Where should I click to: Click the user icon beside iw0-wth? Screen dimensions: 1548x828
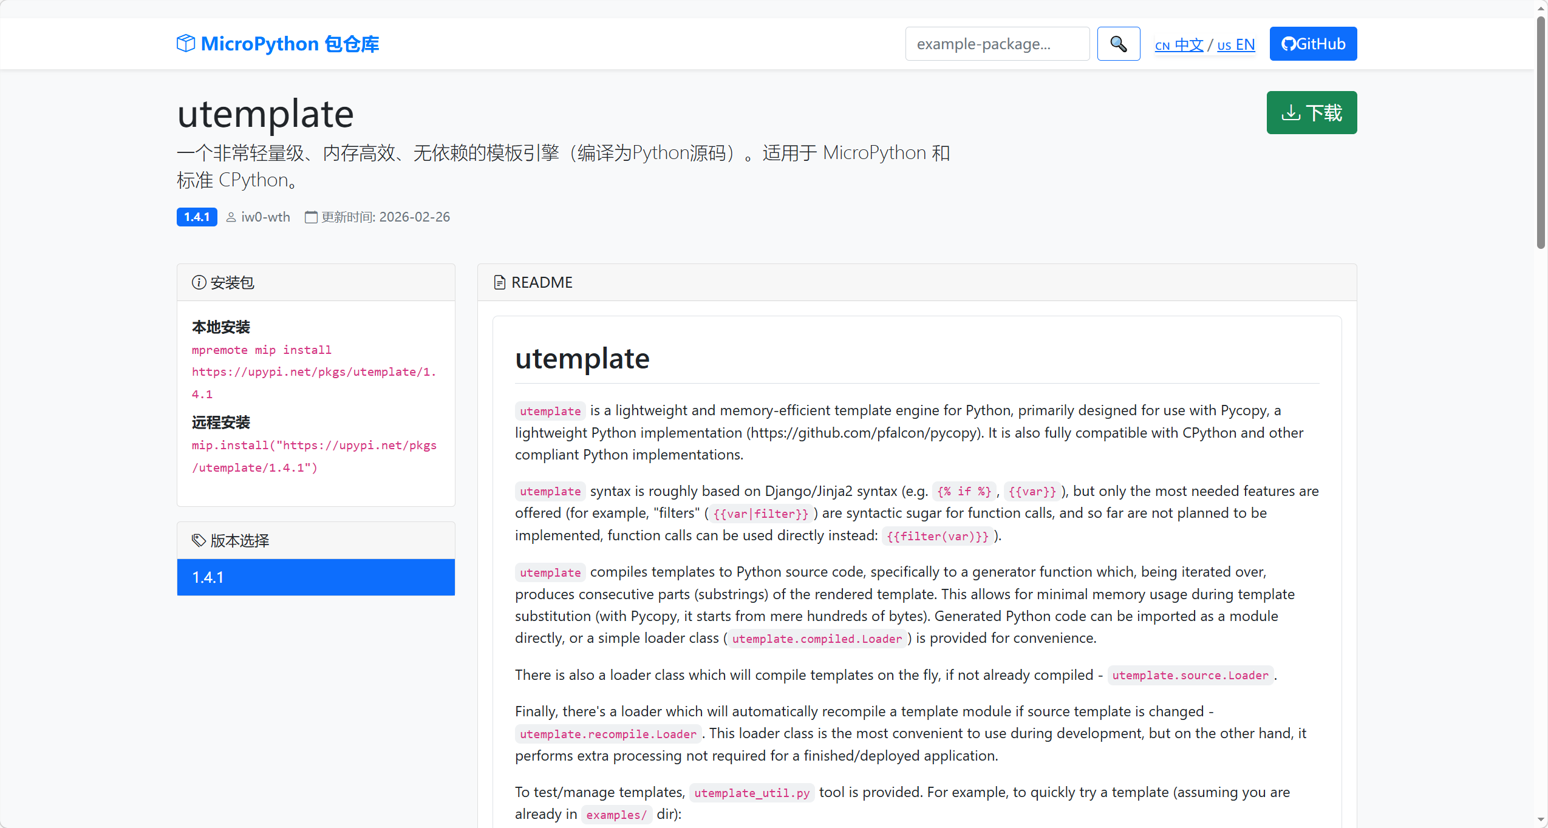tap(231, 217)
